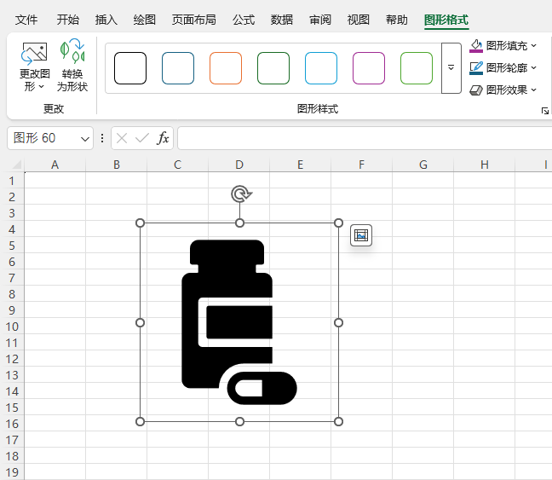Select column B header

click(x=116, y=165)
